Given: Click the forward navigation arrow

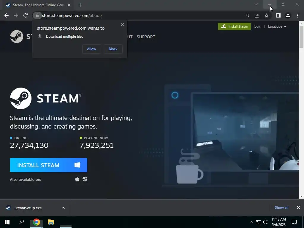Looking at the screenshot, I should (16, 15).
